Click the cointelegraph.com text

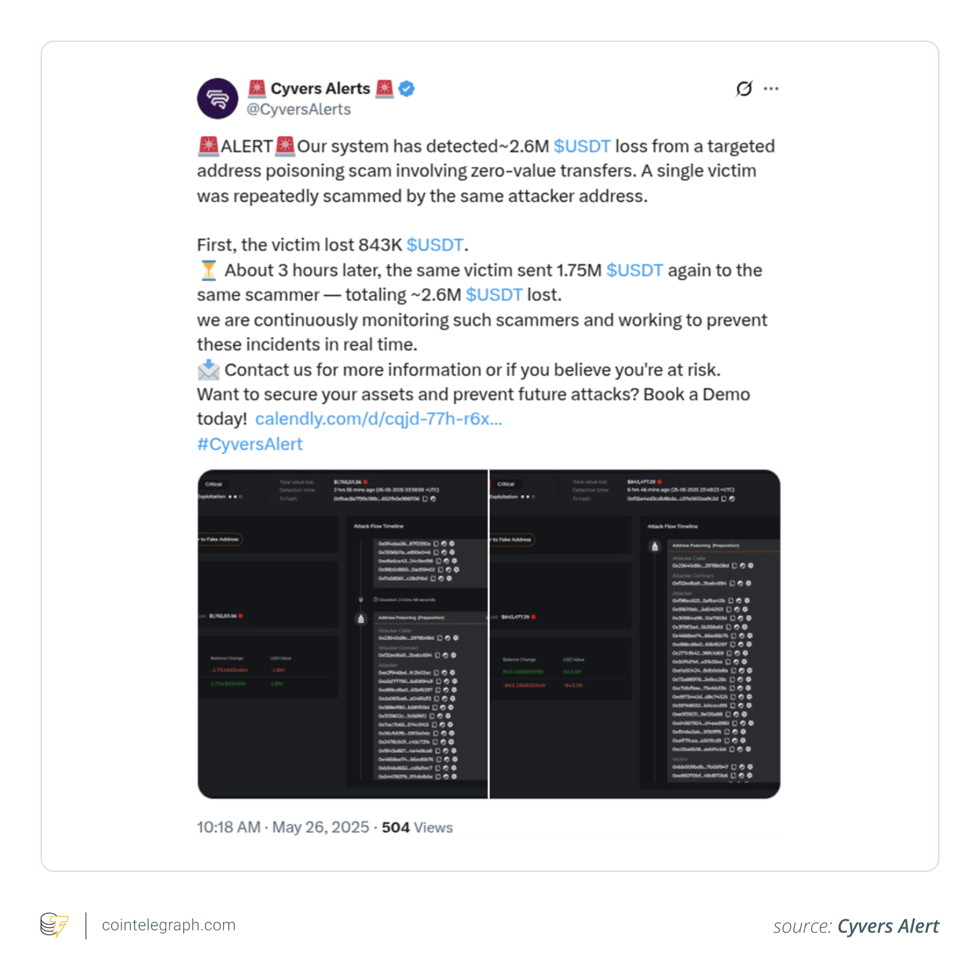(168, 925)
